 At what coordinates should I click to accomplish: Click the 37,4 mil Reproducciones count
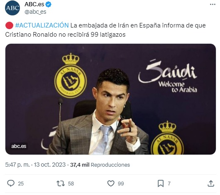point(100,165)
